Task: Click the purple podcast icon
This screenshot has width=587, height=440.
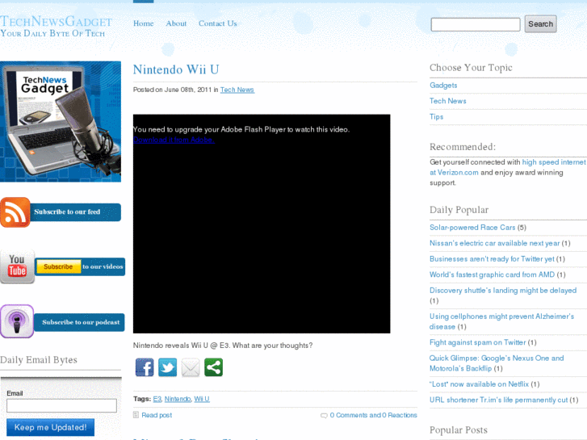Action: 17,321
